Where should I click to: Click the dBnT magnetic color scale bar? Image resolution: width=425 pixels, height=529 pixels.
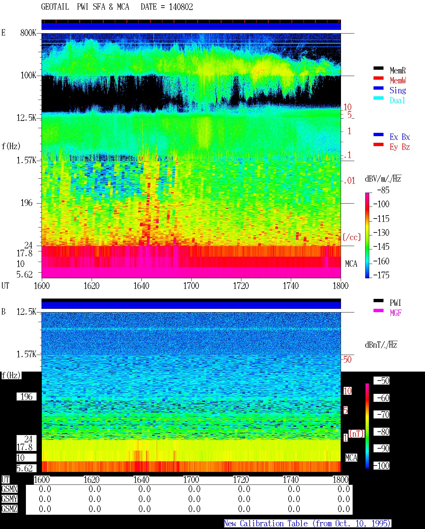pyautogui.click(x=367, y=426)
